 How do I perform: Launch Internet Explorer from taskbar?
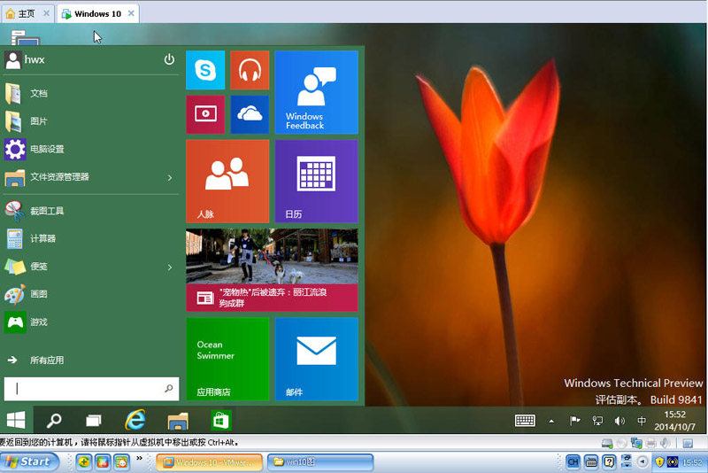point(135,420)
